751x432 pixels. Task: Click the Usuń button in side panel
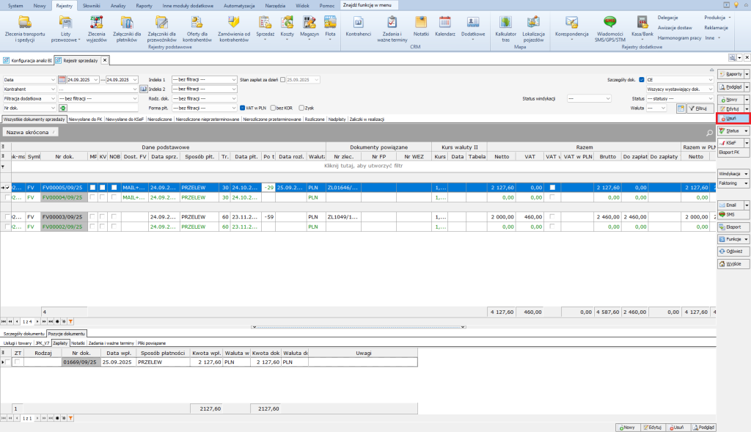click(731, 117)
